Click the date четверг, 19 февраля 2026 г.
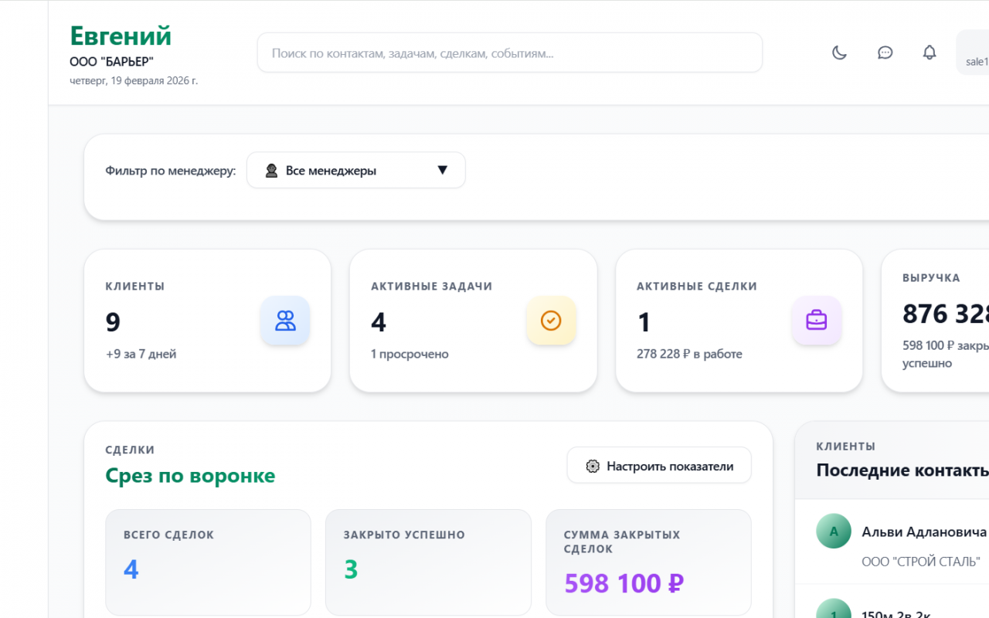Screen dimensions: 989x618 (x=134, y=80)
